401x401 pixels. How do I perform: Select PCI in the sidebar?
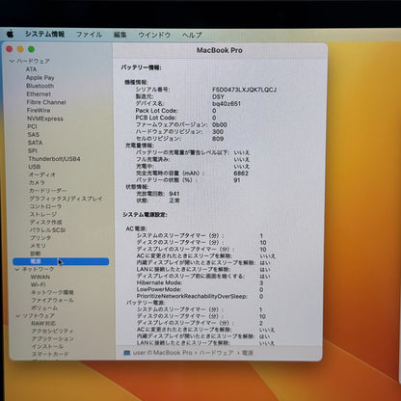click(32, 126)
